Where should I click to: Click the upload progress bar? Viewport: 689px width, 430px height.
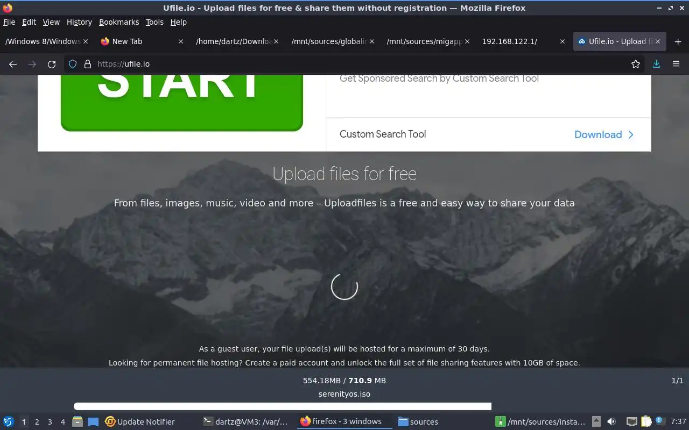coord(283,406)
